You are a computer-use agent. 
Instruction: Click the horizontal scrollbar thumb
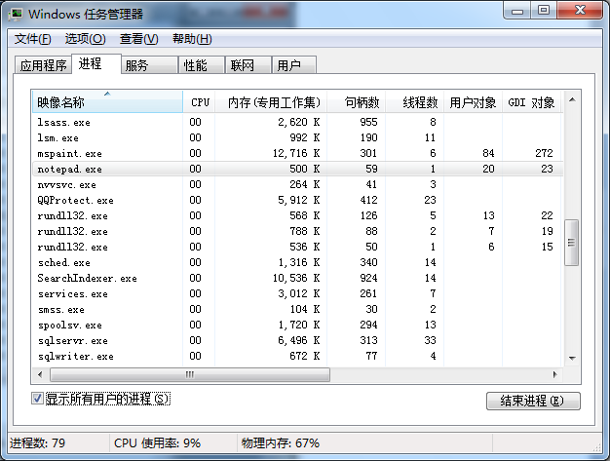tap(190, 374)
